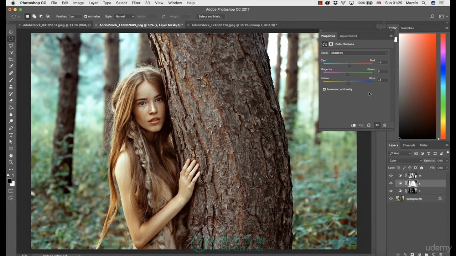Click the Select and Mask button
Image resolution: width=456 pixels, height=256 pixels.
(x=210, y=16)
